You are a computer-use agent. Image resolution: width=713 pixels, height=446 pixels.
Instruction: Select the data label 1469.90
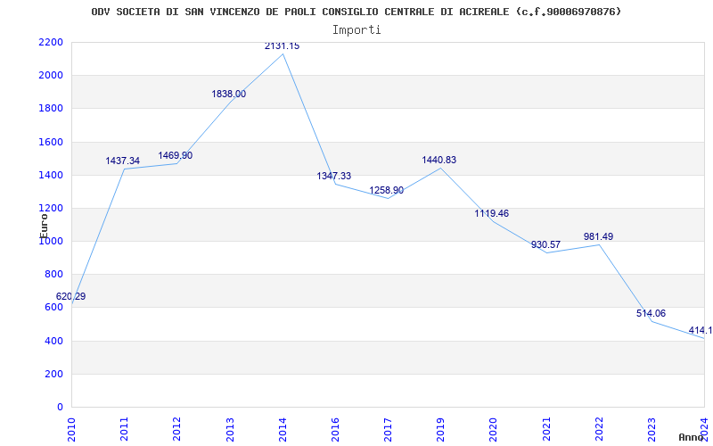[175, 155]
